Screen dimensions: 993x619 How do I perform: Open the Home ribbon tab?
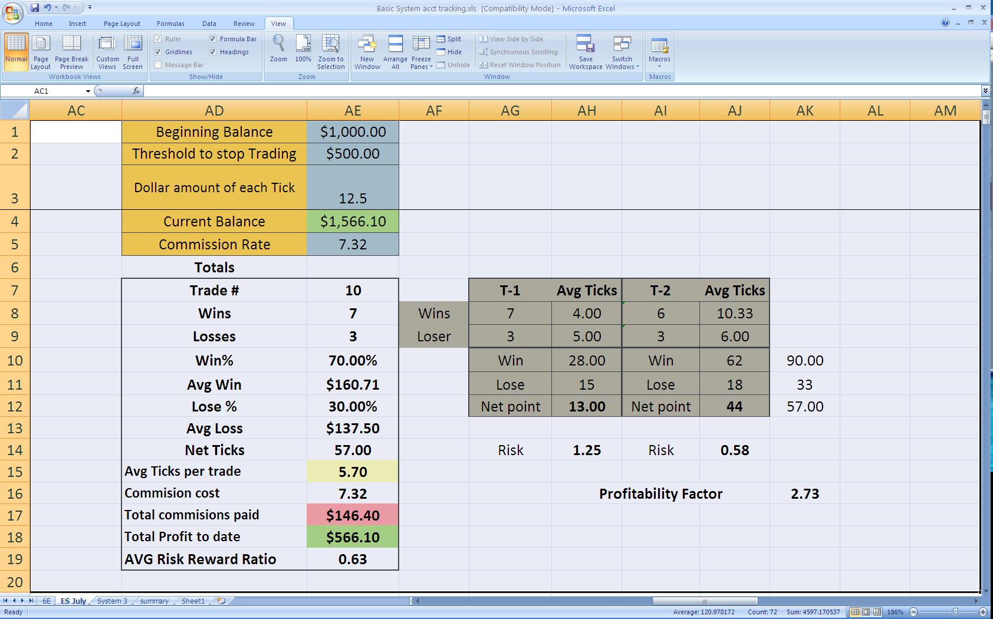[x=44, y=24]
